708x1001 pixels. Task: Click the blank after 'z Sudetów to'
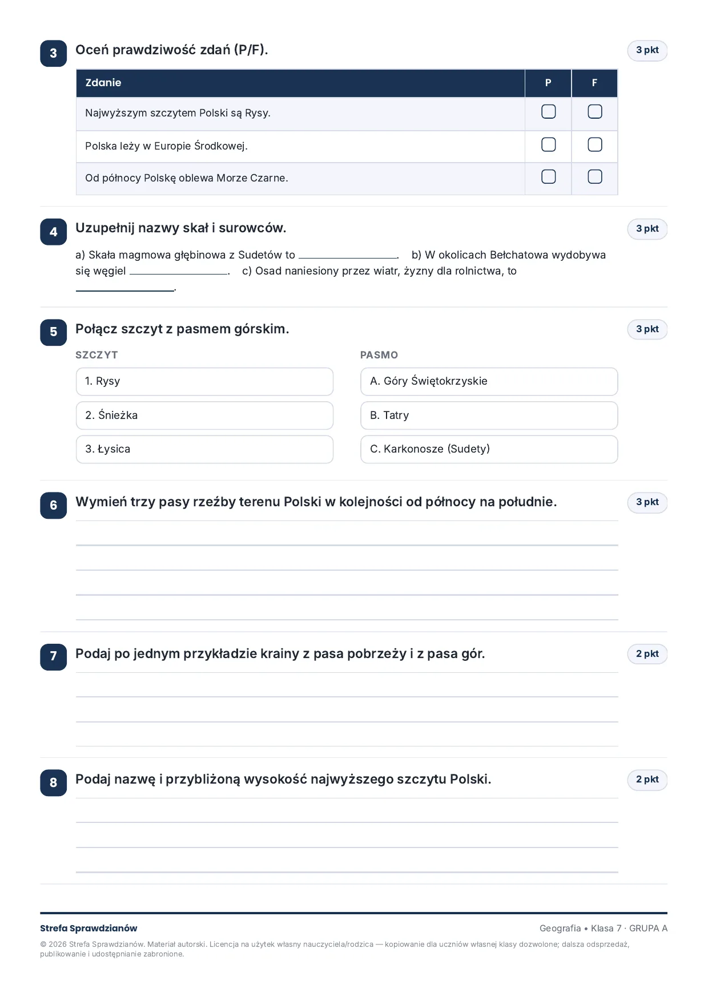pos(348,255)
